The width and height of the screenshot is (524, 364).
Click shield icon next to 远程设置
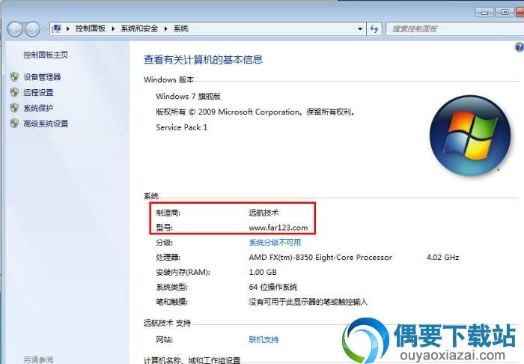(x=14, y=92)
